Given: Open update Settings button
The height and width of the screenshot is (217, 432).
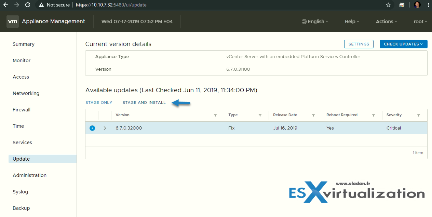Looking at the screenshot, I should (x=359, y=44).
